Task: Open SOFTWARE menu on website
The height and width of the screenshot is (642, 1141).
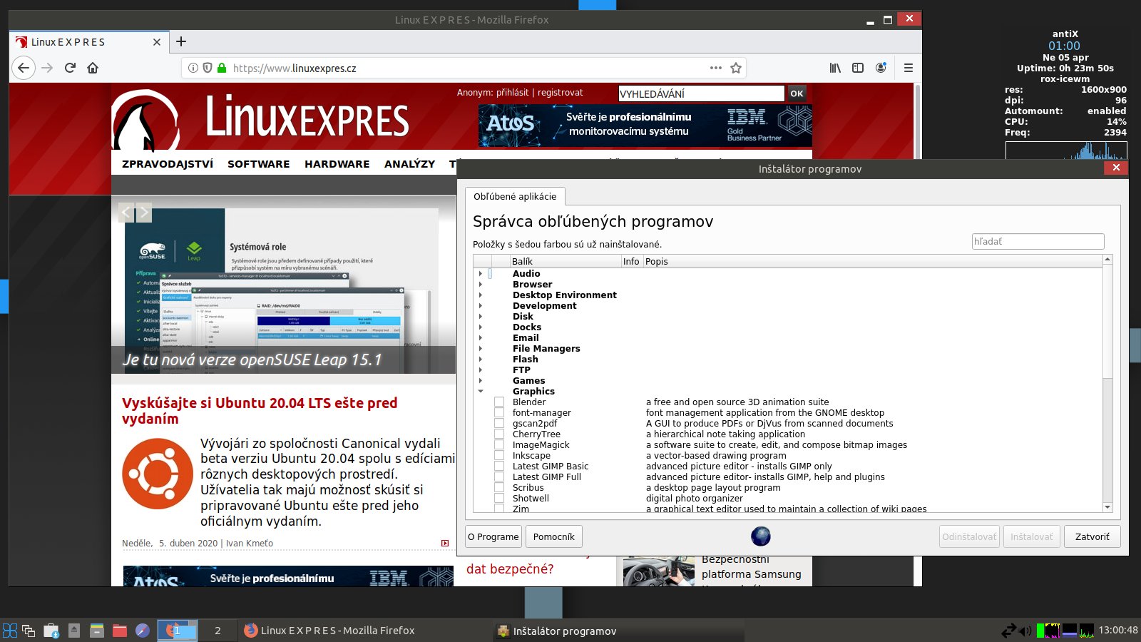Action: tap(258, 164)
